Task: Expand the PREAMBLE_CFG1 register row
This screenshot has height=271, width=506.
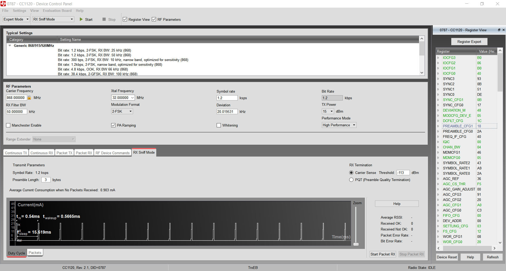Action: coord(438,126)
